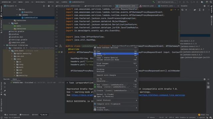Image resolution: width=213 pixels, height=119 pixels.
Task: Switch to settings.gradle editor tab
Action: [x=99, y=6]
